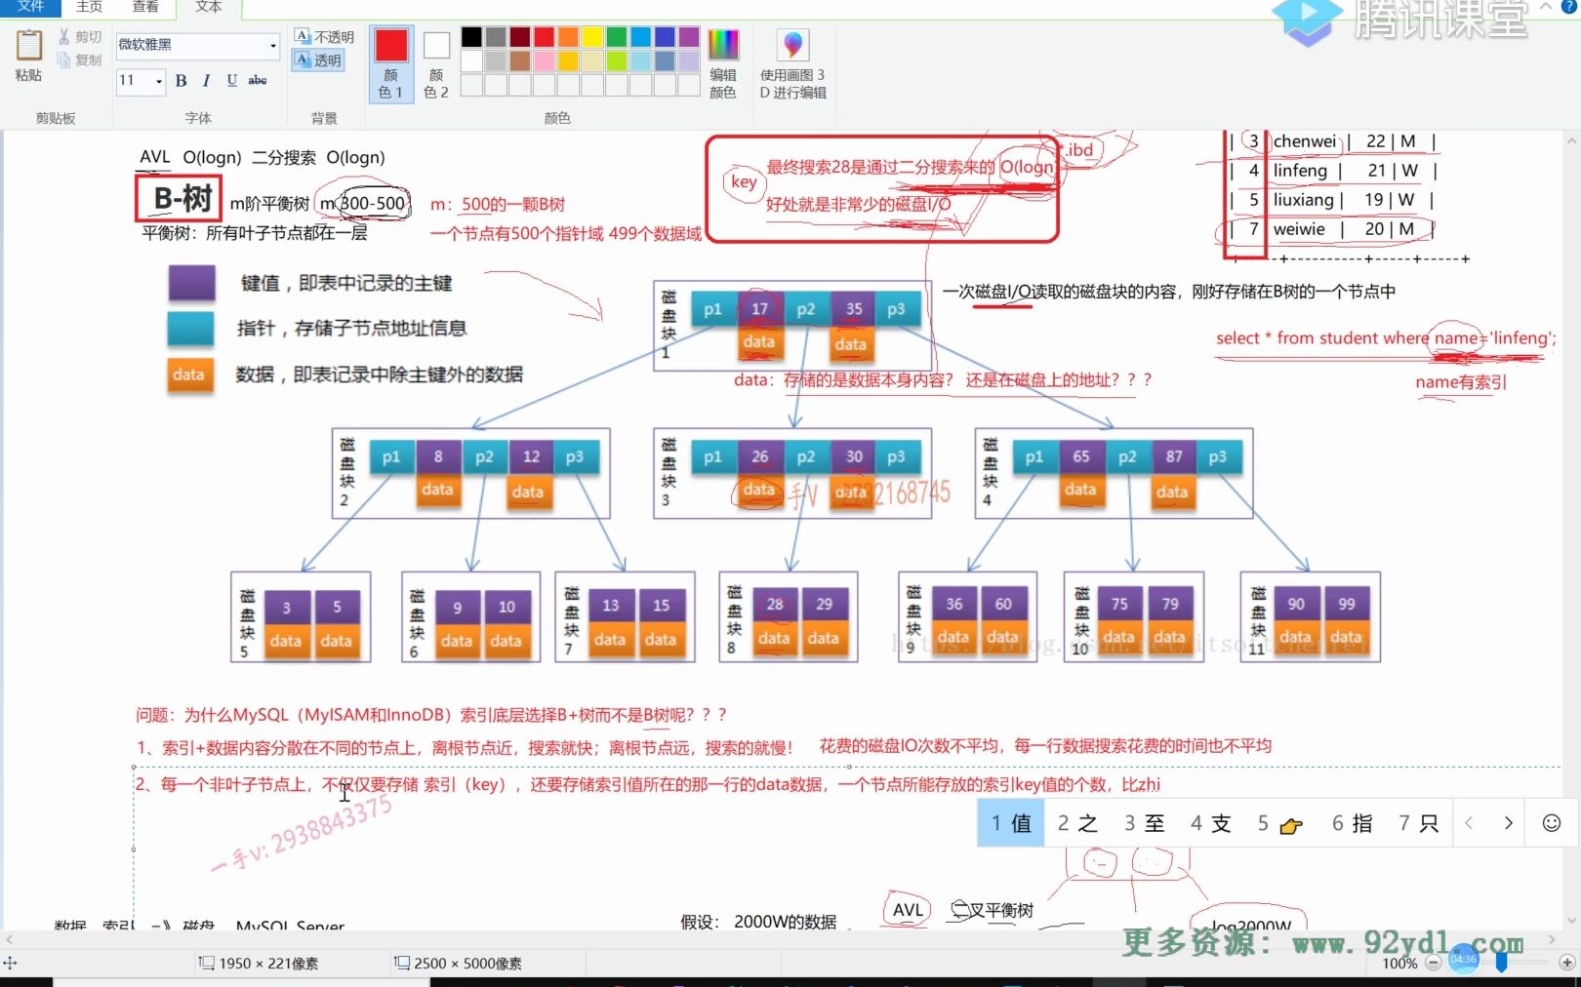Click vertical scrollbar down arrow
The image size is (1581, 987).
1570,920
